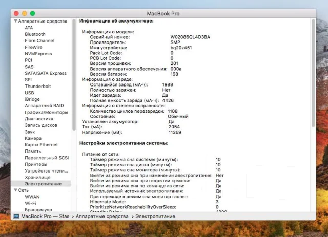Open NVMExpress hardware entry

(x=38, y=54)
